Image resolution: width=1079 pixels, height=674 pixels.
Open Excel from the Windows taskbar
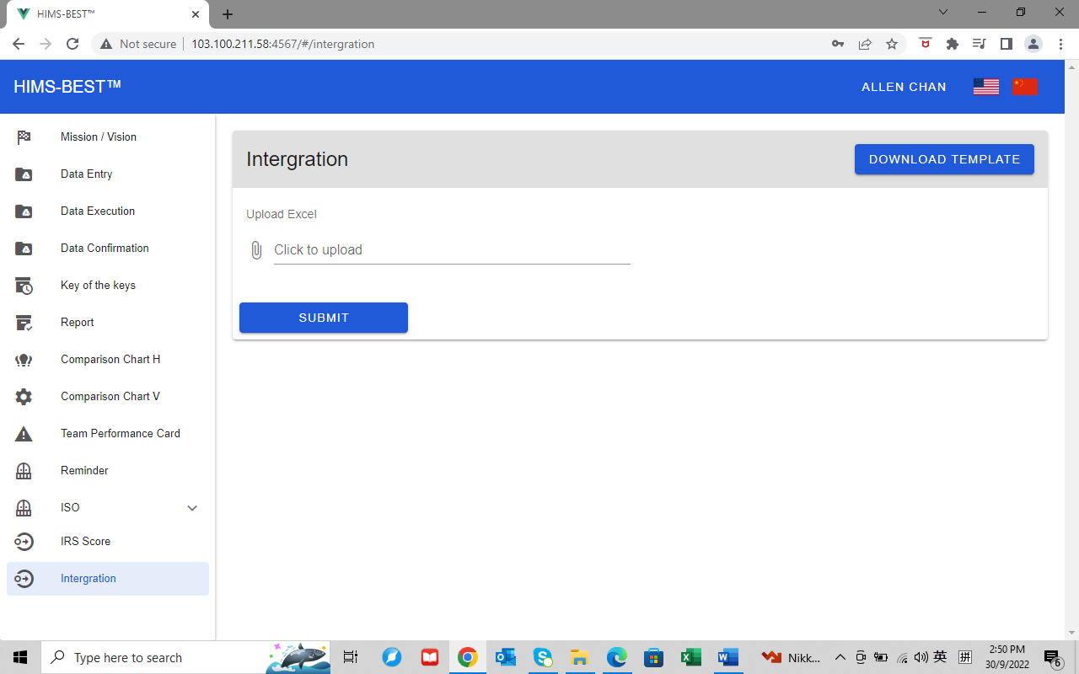coord(690,657)
